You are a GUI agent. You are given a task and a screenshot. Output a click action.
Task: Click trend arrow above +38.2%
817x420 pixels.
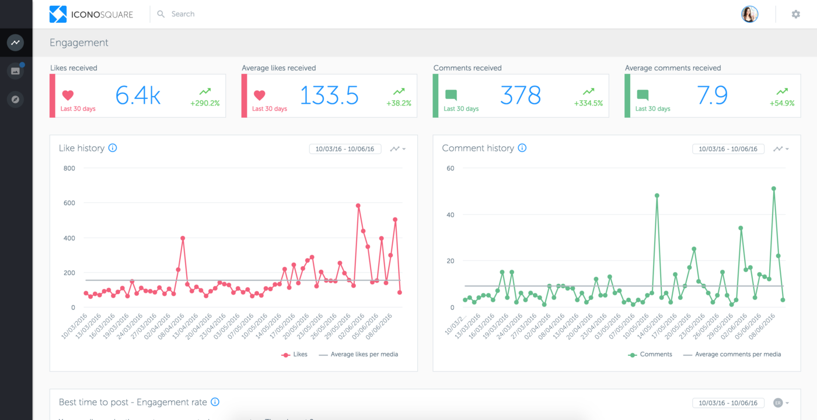tap(399, 91)
